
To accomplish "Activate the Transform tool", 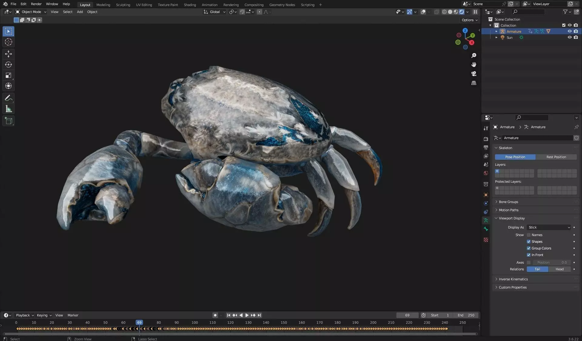I will click(8, 86).
